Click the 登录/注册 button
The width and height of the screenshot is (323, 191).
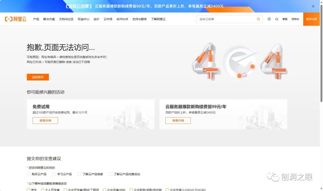click(311, 19)
